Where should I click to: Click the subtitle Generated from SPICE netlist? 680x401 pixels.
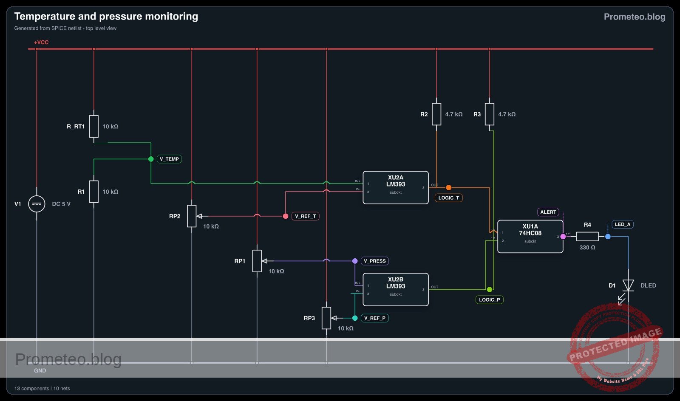65,28
